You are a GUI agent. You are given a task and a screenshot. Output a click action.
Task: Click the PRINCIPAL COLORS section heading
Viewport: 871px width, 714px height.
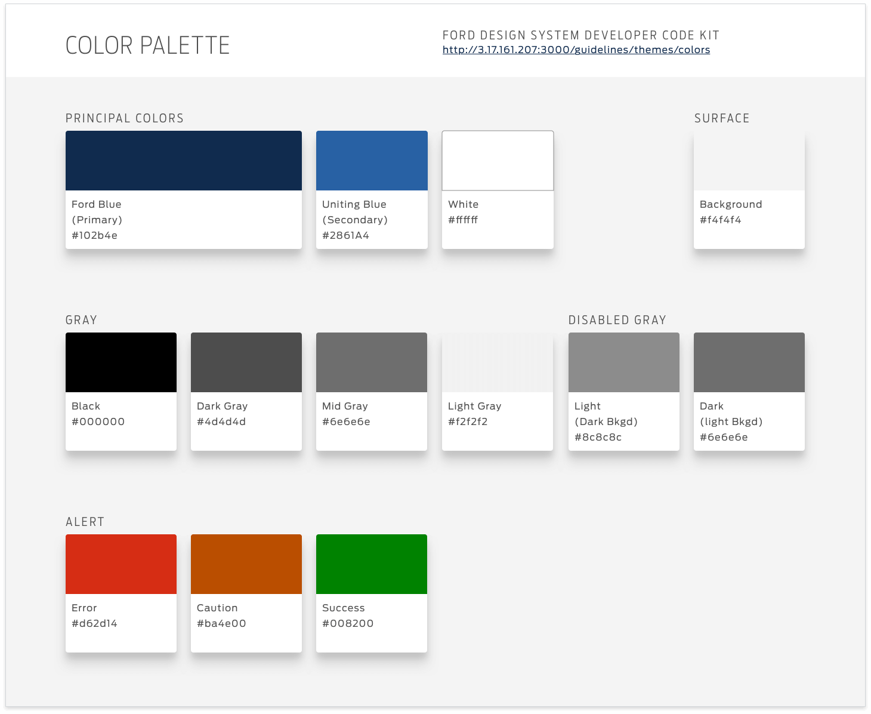125,118
